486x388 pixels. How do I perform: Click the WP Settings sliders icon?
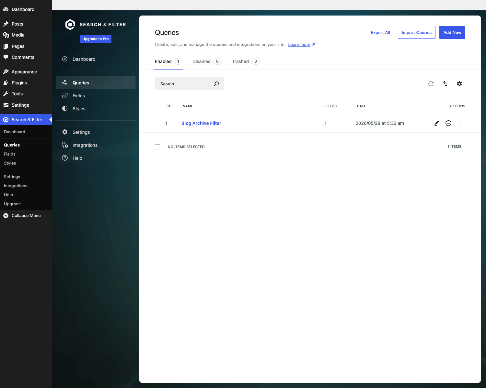coord(6,105)
